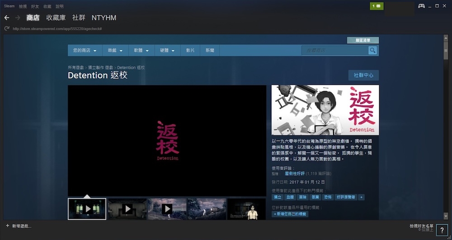Open the fifth screenshot thumbnail with girl
Image resolution: width=452 pixels, height=240 pixels.
[x=246, y=209]
